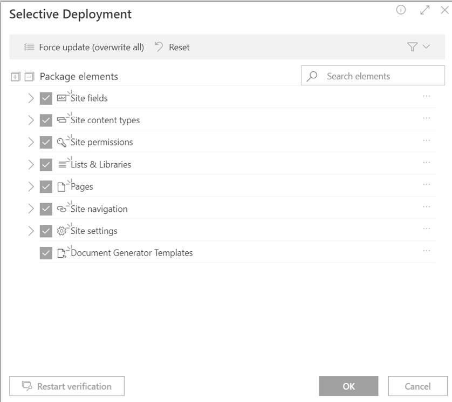
Task: Click the Site permissions key icon
Action: tap(61, 143)
